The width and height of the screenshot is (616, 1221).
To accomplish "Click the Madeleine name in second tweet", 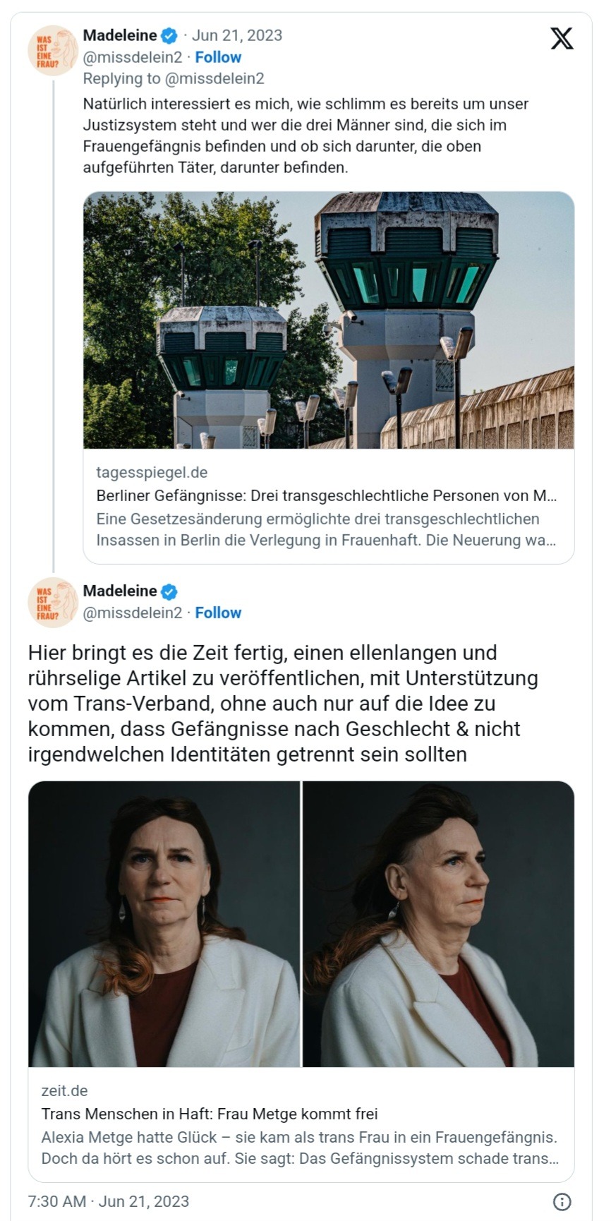I will [120, 591].
